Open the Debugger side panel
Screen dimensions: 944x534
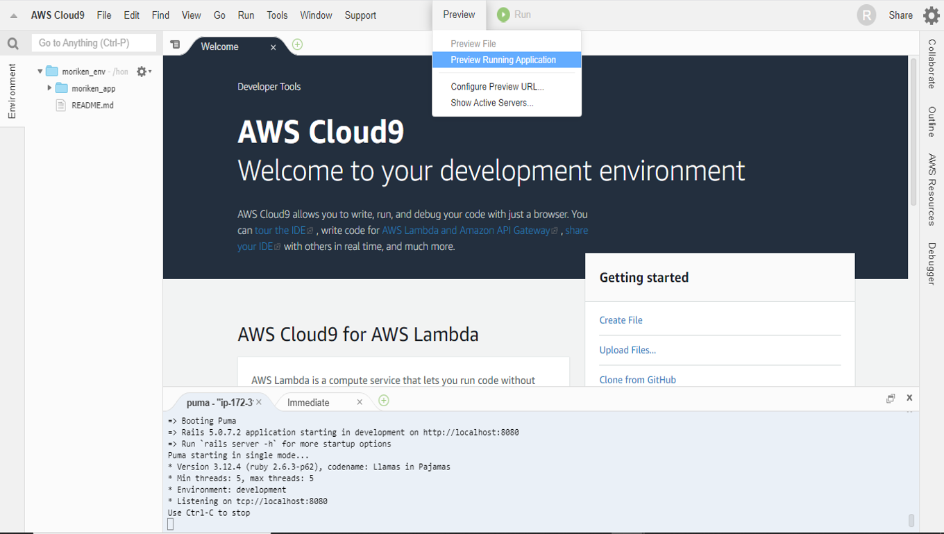932,264
